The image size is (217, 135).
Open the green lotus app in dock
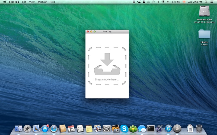pos(133,129)
